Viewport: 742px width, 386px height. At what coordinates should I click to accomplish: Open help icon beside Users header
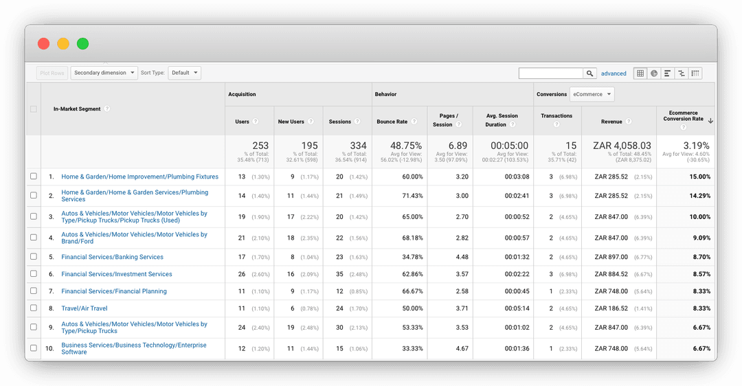[256, 122]
